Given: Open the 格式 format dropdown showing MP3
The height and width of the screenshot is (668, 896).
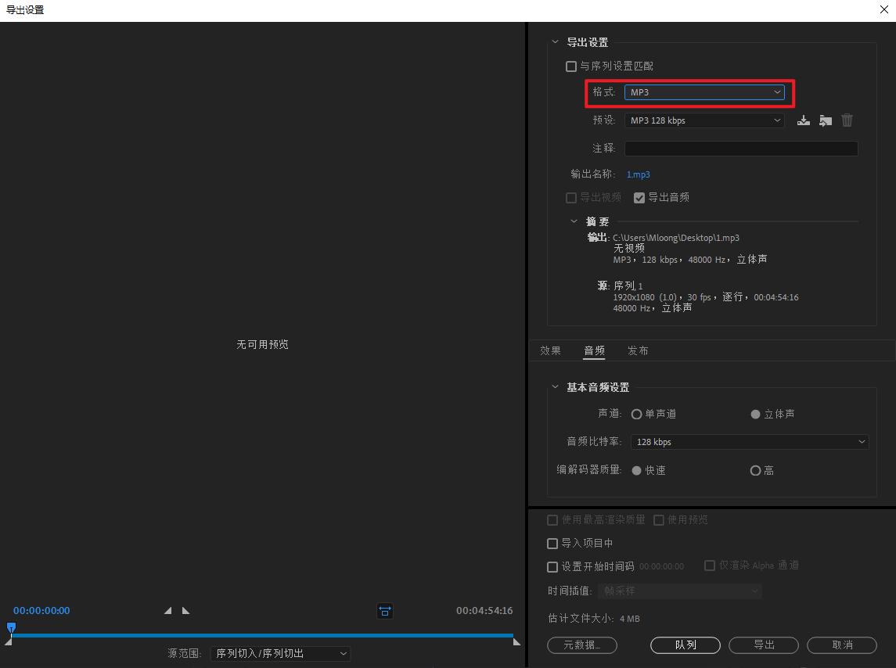Looking at the screenshot, I should (703, 92).
